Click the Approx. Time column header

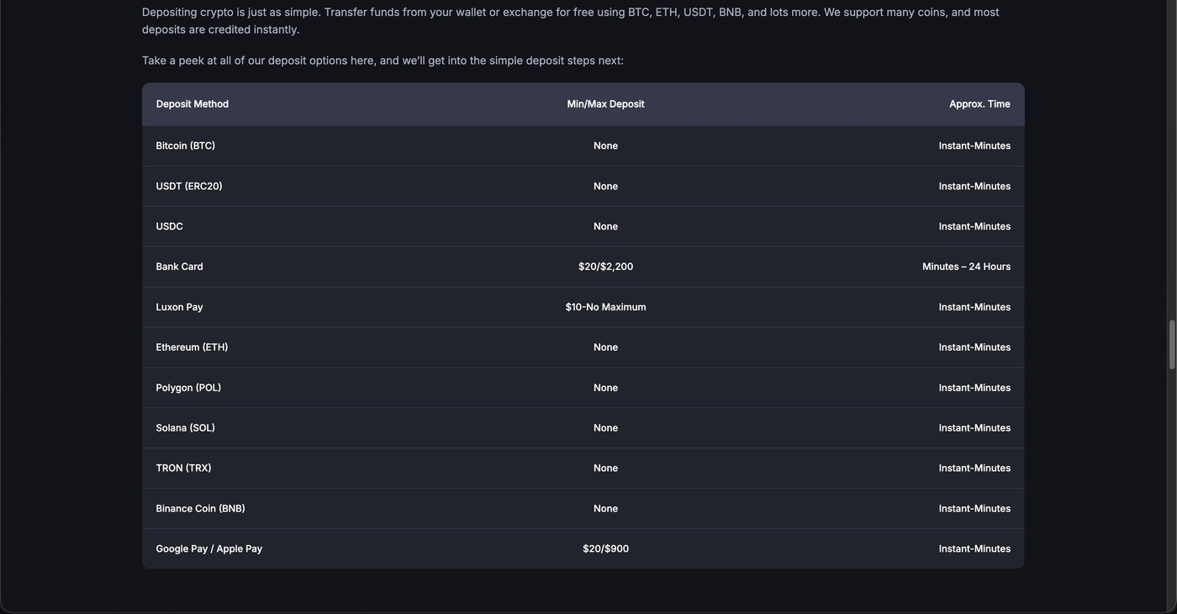click(979, 104)
